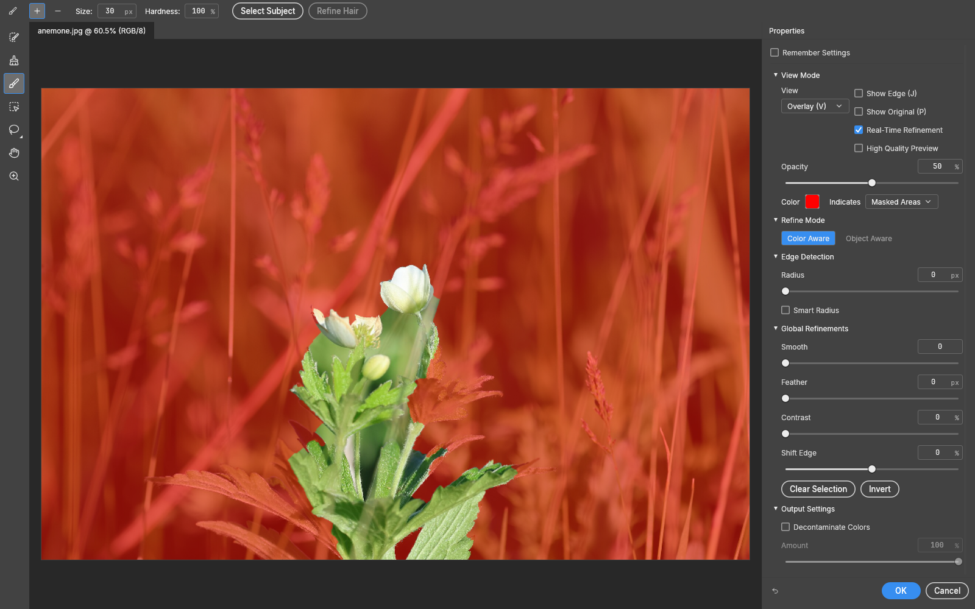Confirm with the OK button
The width and height of the screenshot is (975, 609).
click(901, 591)
